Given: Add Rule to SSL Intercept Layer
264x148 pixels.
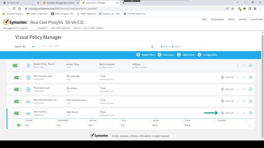Looking at the screenshot, I should click(x=227, y=77).
